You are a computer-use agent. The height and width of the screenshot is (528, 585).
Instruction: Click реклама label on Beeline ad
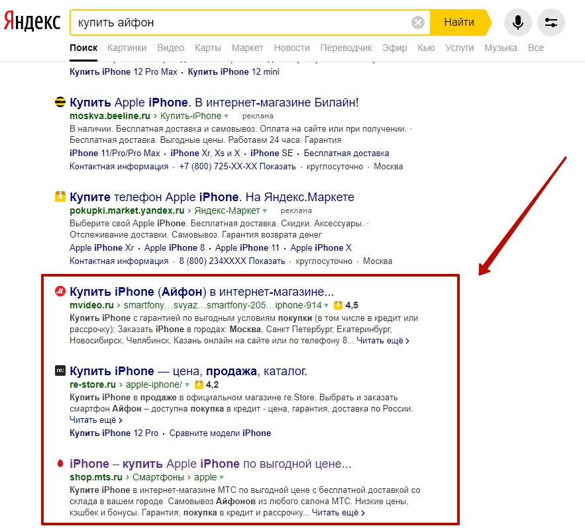258,116
